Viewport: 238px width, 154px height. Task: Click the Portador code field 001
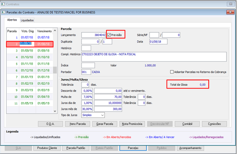pos(86,72)
